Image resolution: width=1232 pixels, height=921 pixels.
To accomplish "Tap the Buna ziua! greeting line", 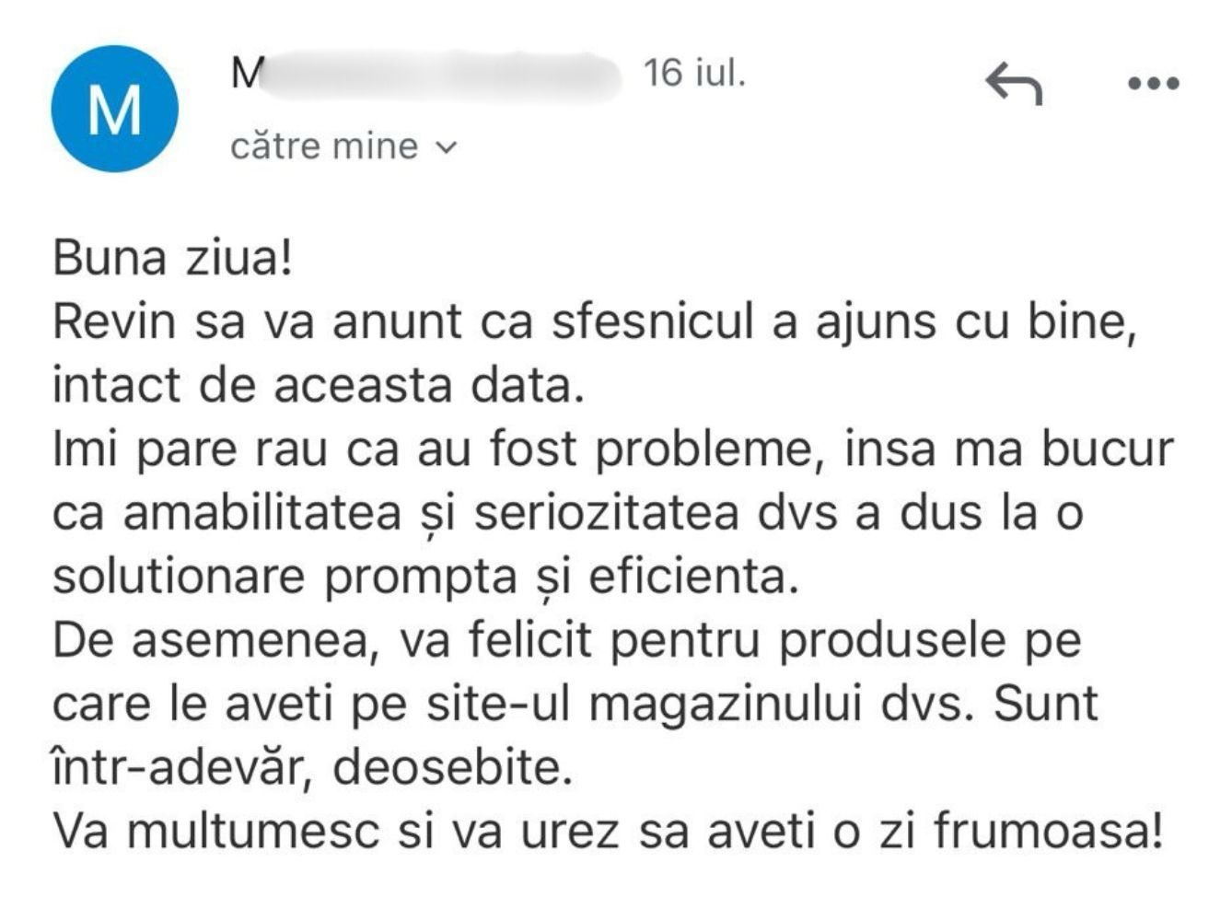I will (x=173, y=258).
